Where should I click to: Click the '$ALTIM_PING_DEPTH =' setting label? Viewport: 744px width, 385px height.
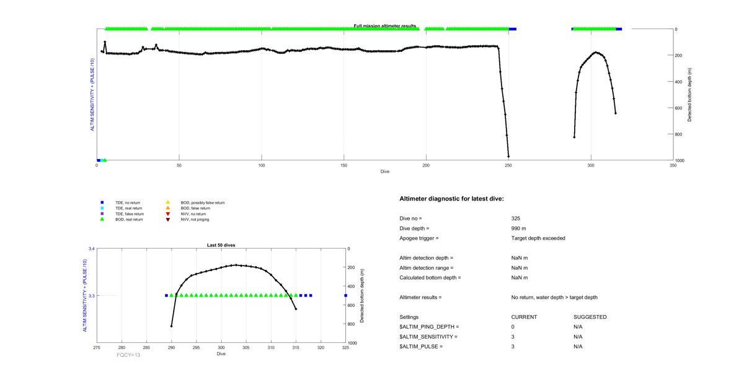(429, 327)
